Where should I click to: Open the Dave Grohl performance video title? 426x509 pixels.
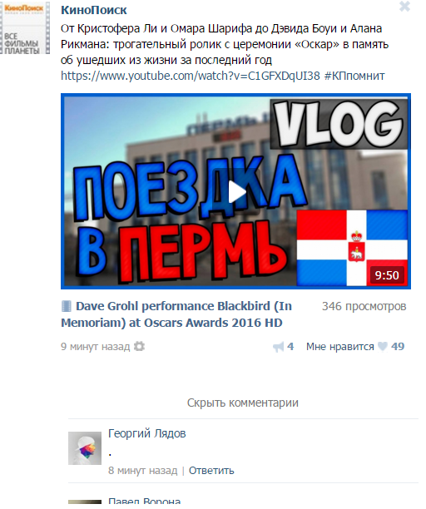point(176,314)
